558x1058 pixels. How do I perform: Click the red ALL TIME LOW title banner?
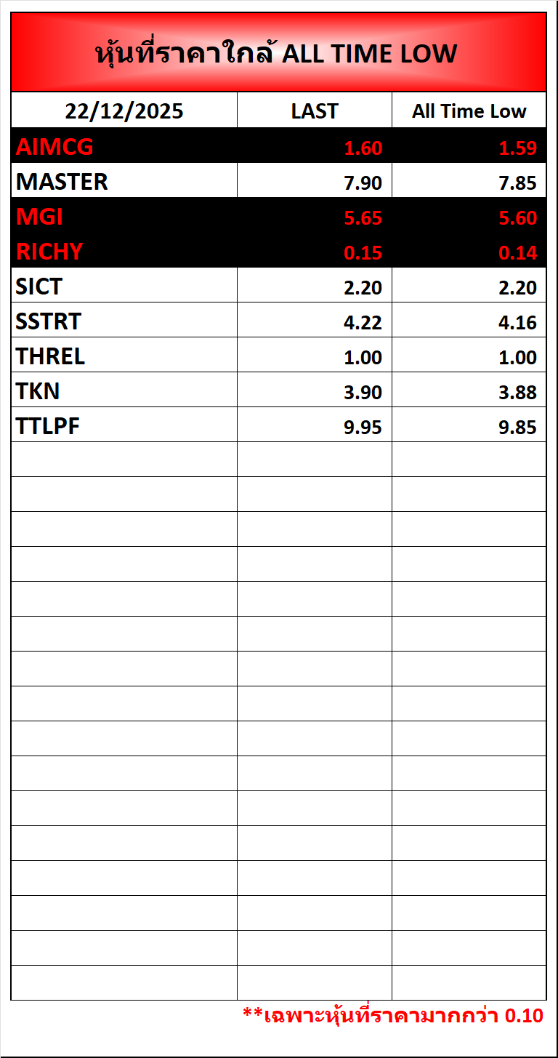[x=278, y=53]
